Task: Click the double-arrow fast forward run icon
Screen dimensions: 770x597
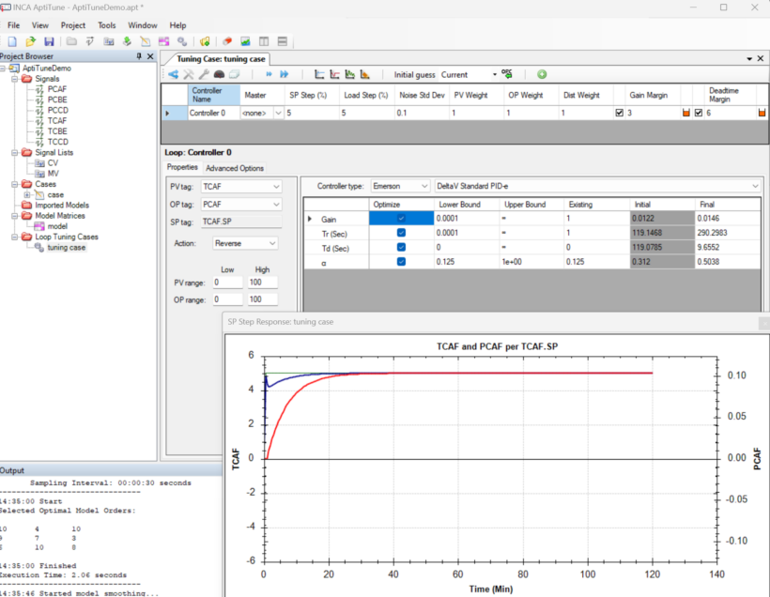Action: (285, 74)
